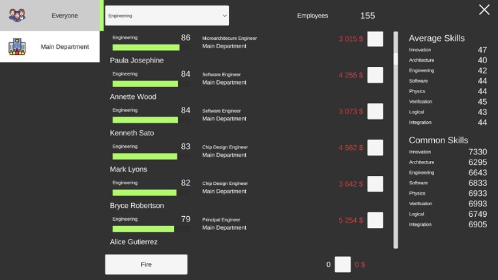Open the Engineering skill sort dropdown
Image resolution: width=498 pixels, height=280 pixels.
click(167, 15)
